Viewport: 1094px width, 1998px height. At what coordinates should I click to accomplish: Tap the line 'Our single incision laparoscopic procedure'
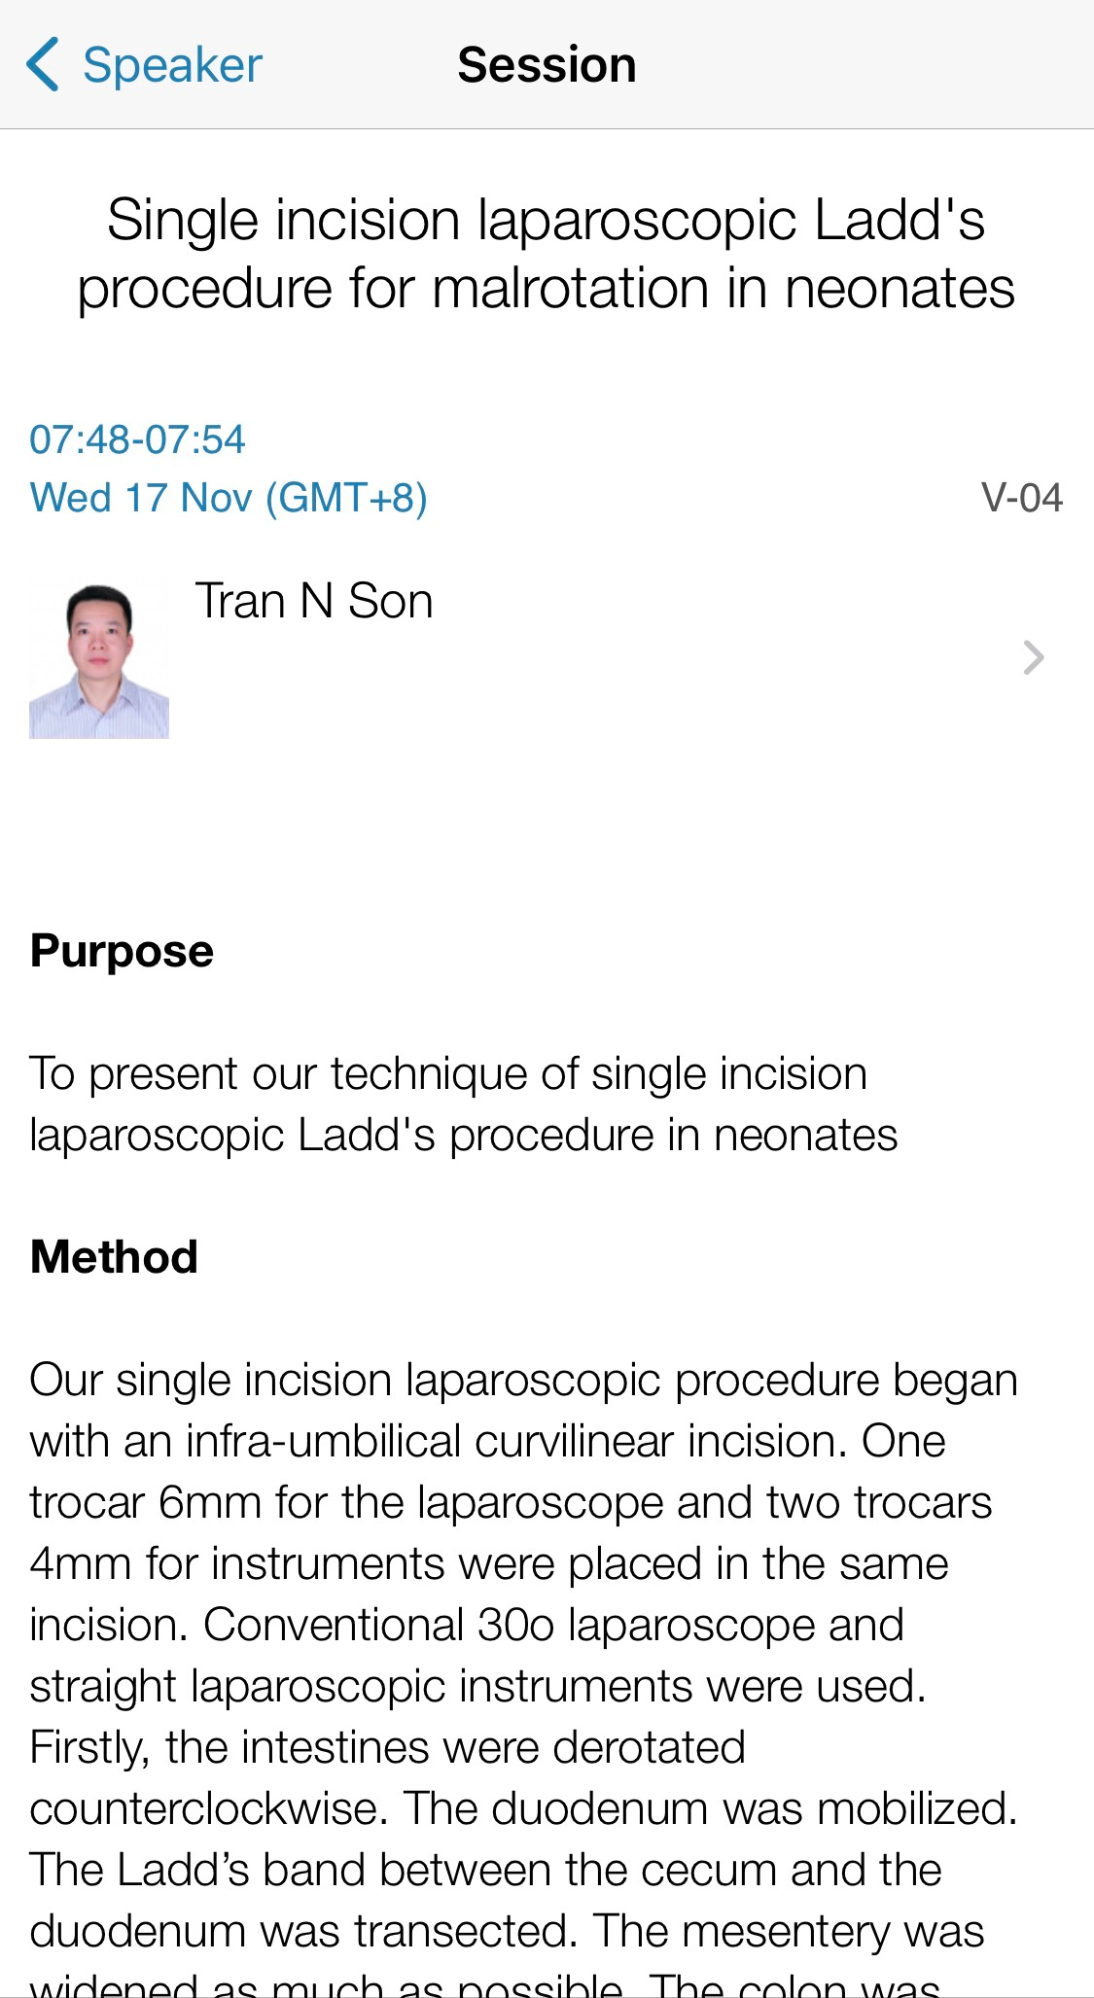coord(523,1381)
